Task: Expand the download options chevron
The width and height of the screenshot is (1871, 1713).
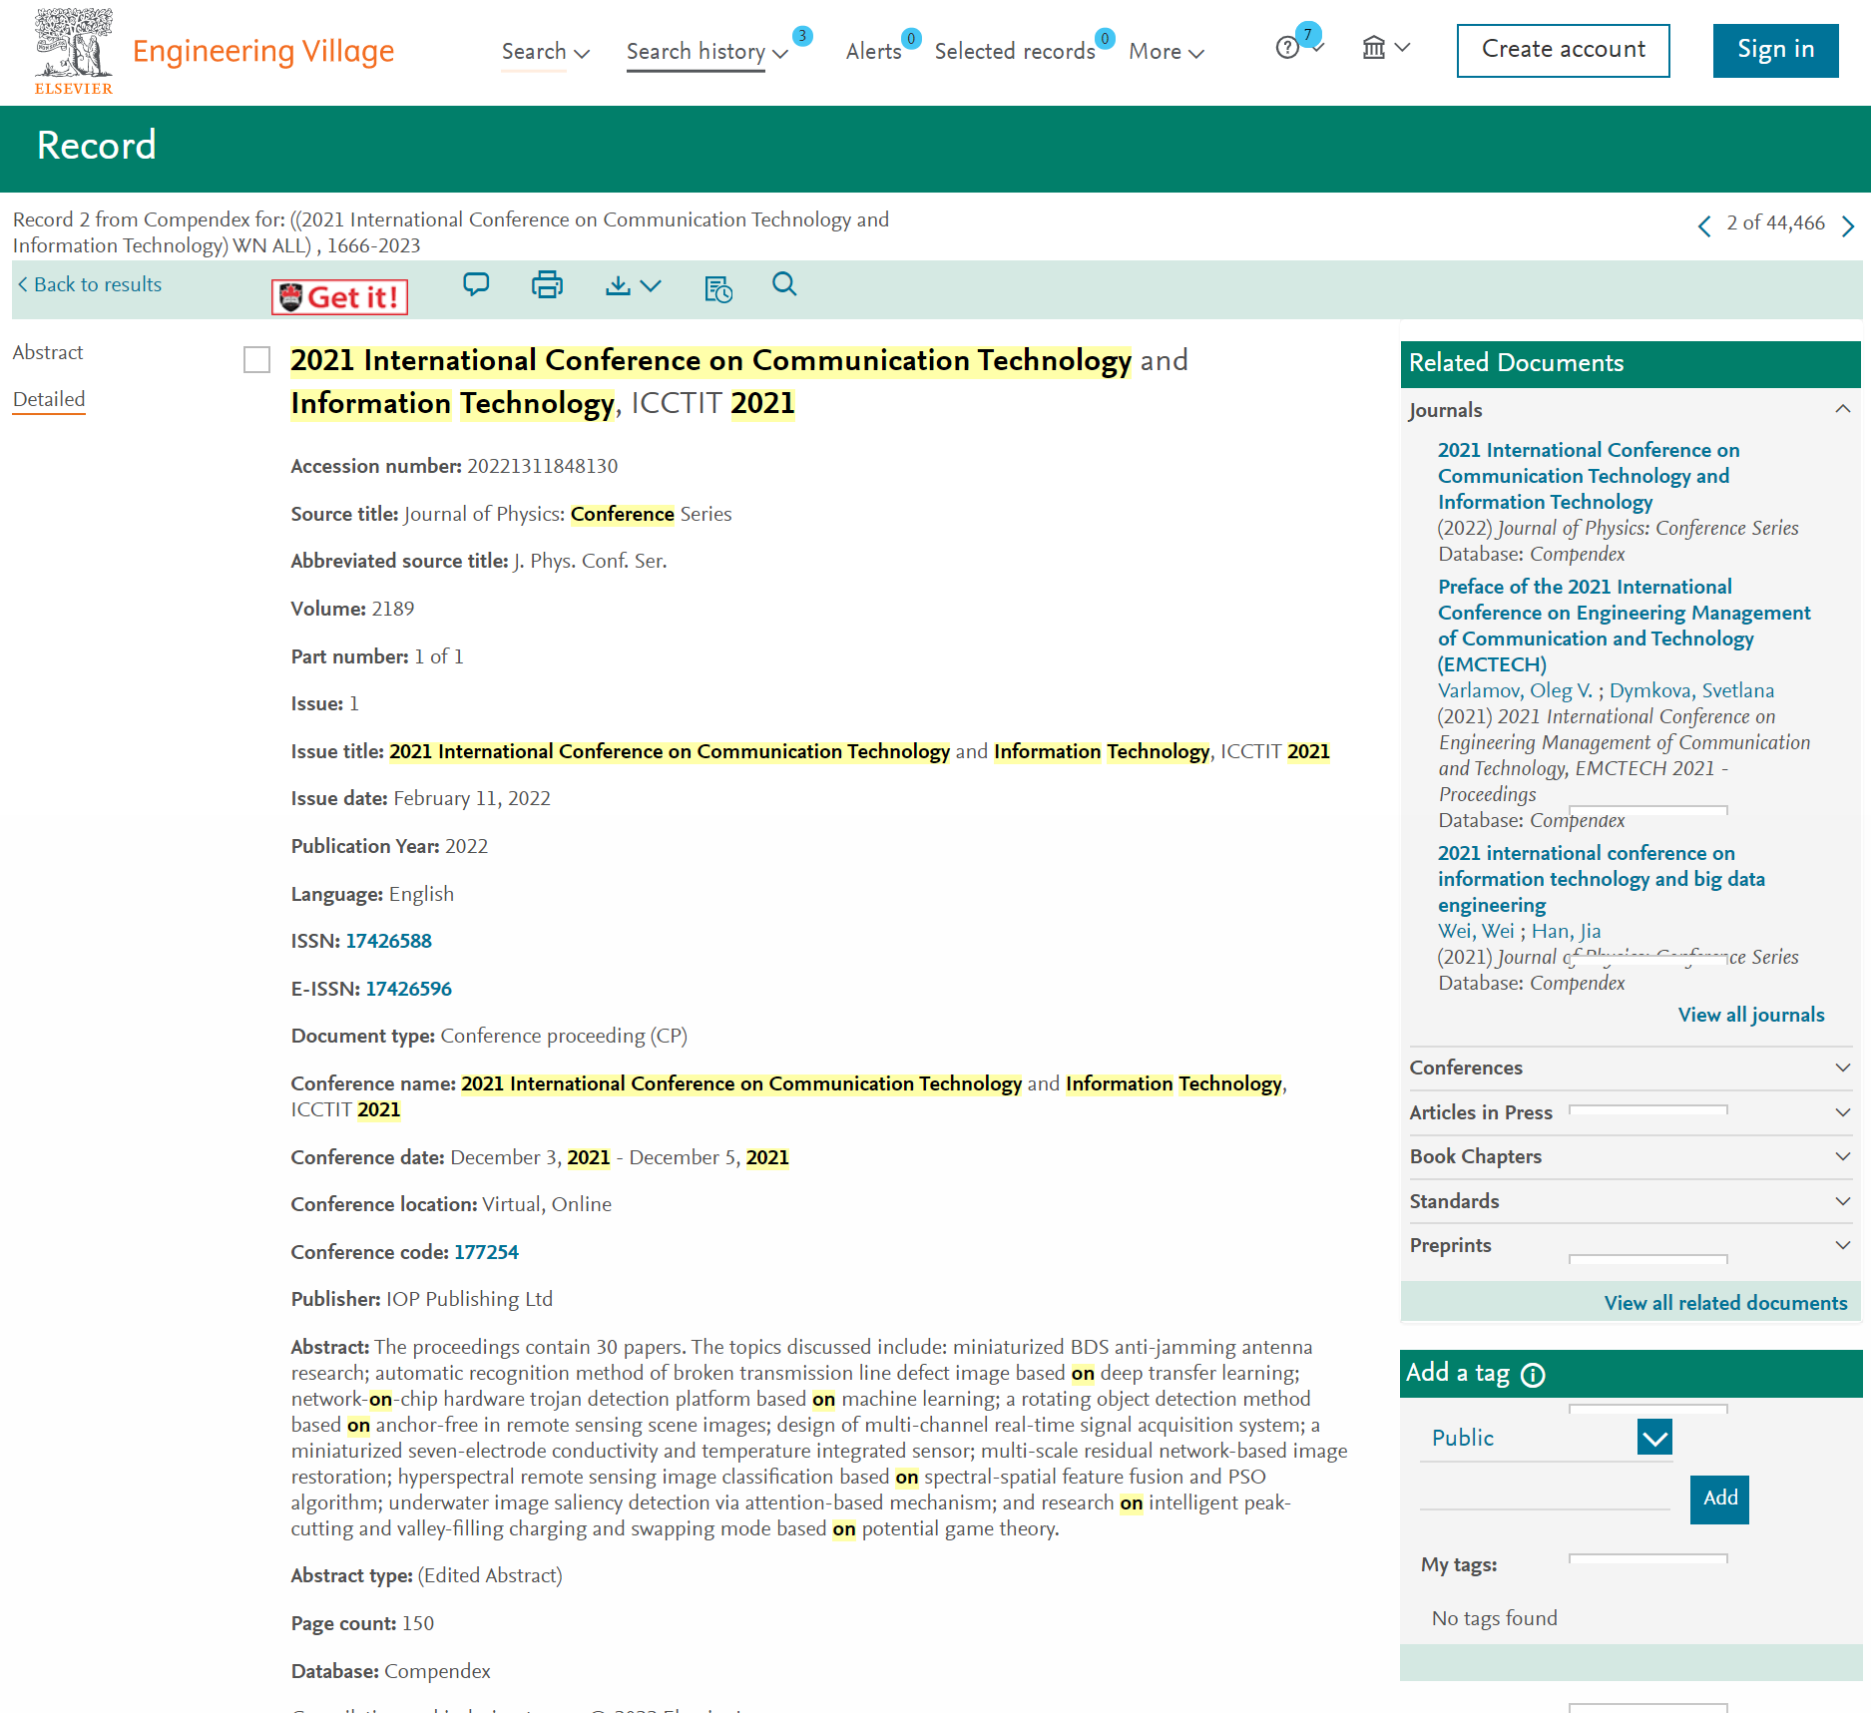Action: coord(652,286)
